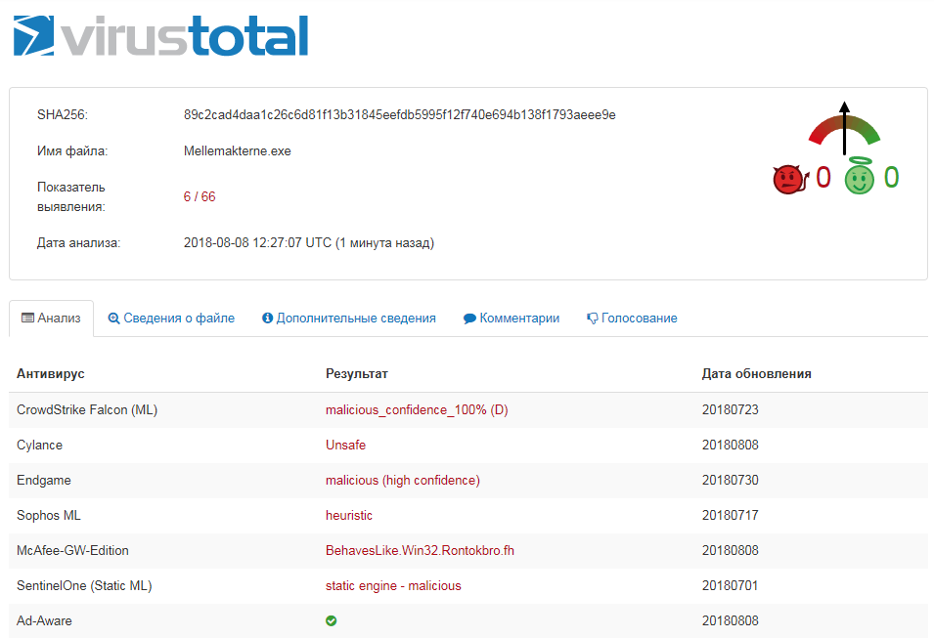Click the CrowdStrike update date 20180723

click(731, 410)
